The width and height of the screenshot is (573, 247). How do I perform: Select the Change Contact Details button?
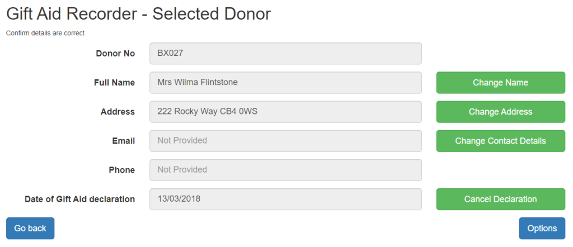(500, 141)
